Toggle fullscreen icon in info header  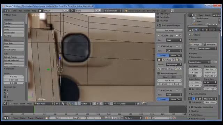tap(172, 11)
